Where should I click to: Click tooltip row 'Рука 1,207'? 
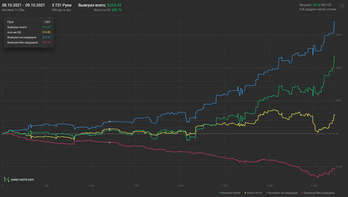29,22
